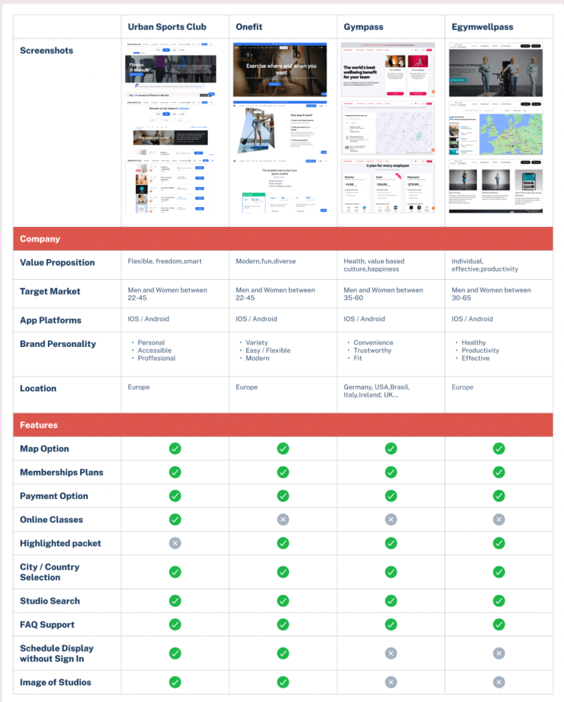Click 'Easy / Flexible' in Onefit brand personality
This screenshot has height=702, width=564.
point(268,350)
